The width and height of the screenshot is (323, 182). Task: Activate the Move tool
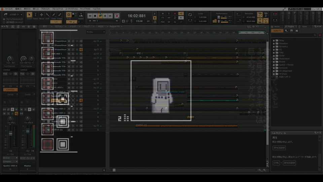click(x=41, y=15)
